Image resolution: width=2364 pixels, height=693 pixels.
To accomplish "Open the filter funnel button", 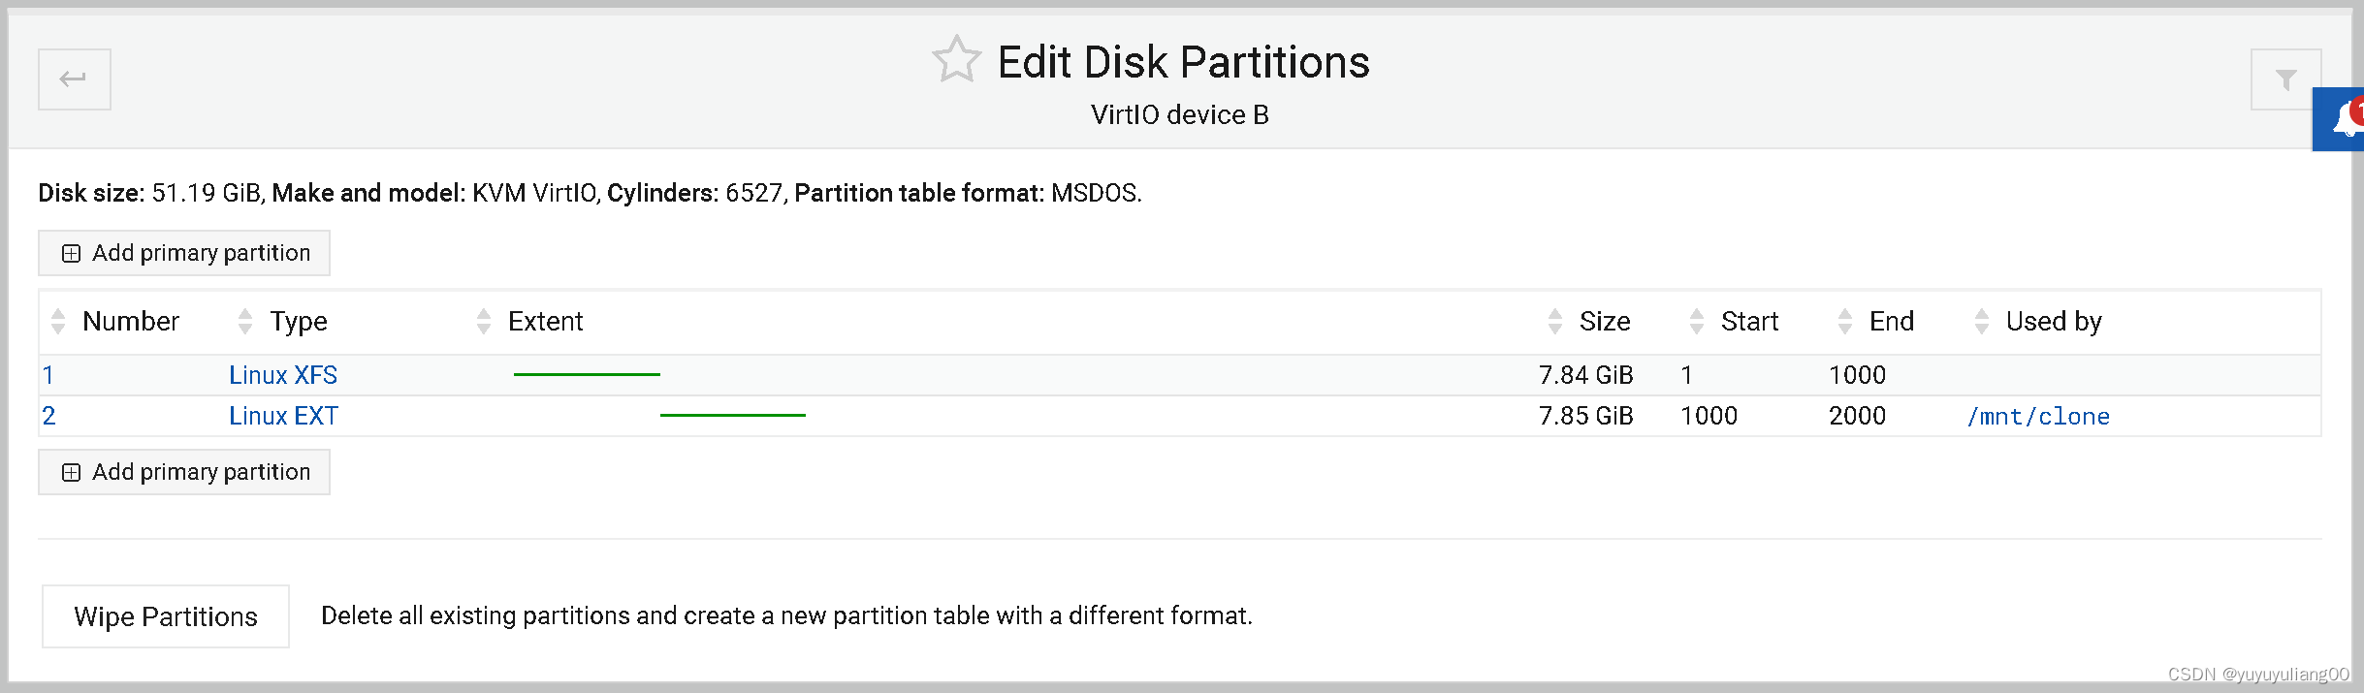I will pyautogui.click(x=2284, y=79).
